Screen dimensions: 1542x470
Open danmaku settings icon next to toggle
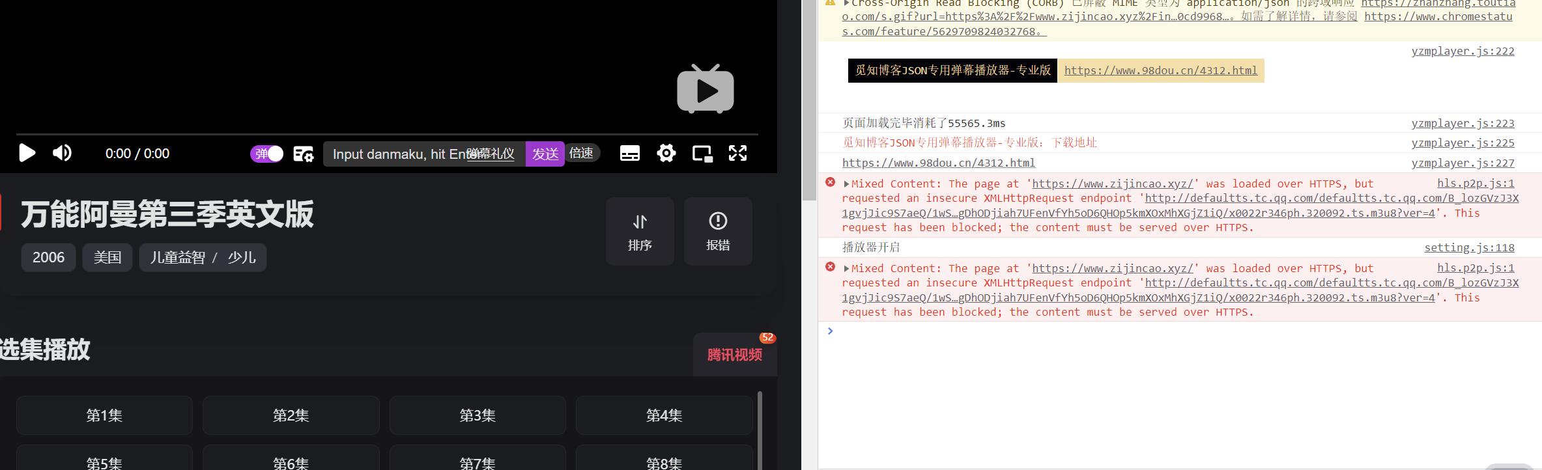[304, 154]
